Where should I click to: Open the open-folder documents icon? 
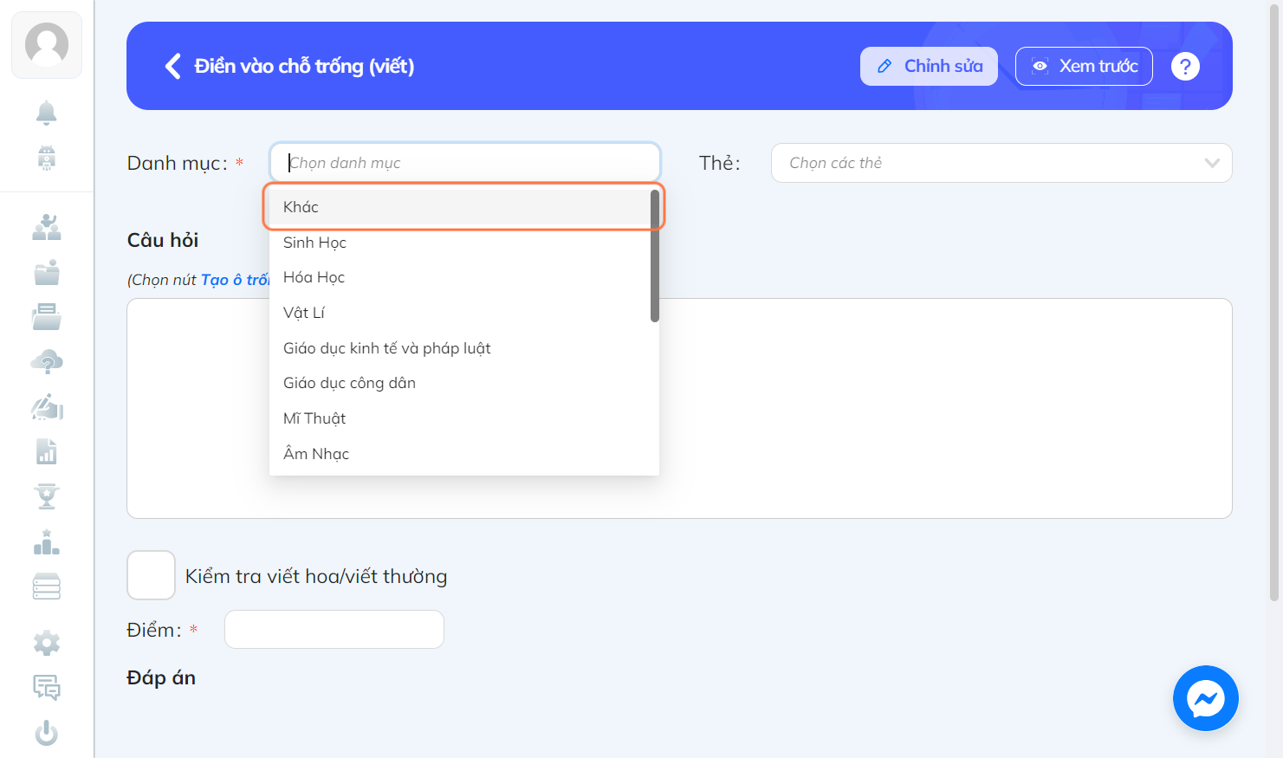pos(47,317)
